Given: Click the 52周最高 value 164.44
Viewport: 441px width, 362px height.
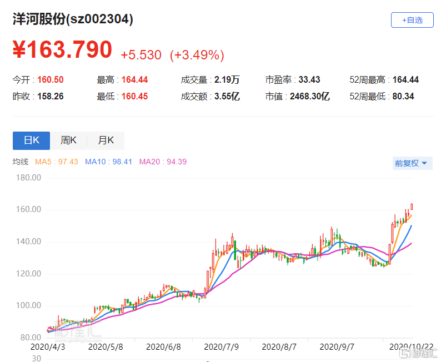Looking at the screenshot, I should pyautogui.click(x=405, y=79).
